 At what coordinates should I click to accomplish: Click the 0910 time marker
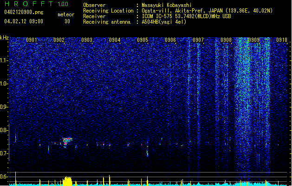point(282,40)
